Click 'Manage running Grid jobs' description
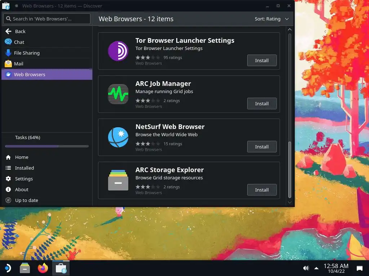369x276 pixels. pos(164,92)
